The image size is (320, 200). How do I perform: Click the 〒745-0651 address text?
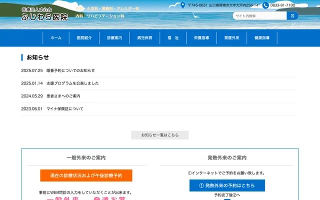(223, 5)
